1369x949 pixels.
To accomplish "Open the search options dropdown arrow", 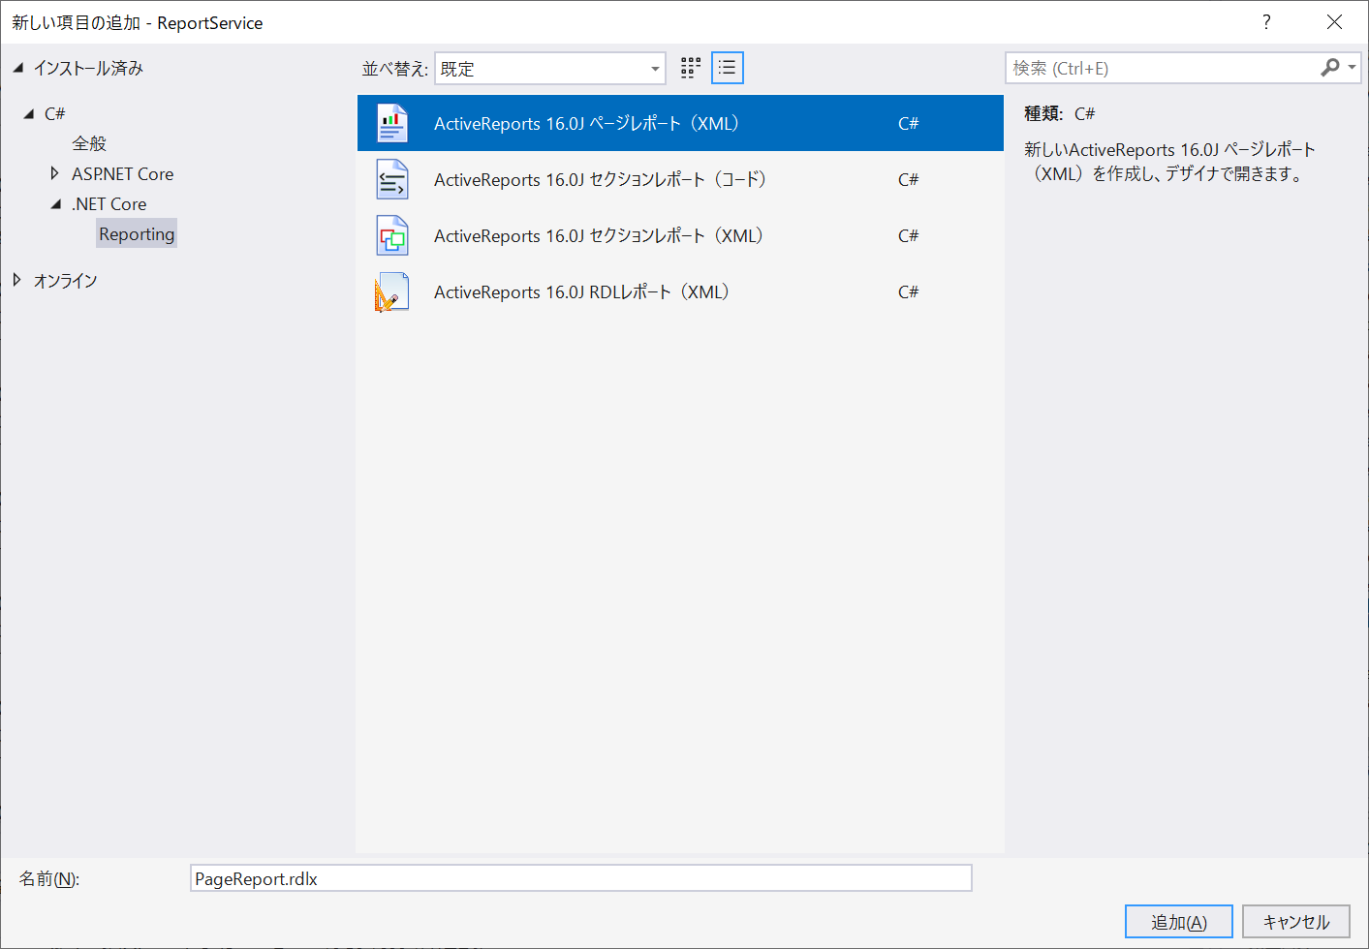I will pos(1353,68).
